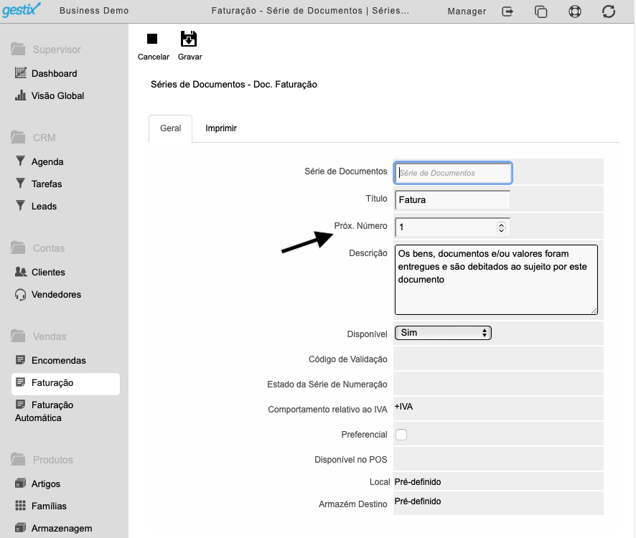Click the Business Demo label
The width and height of the screenshot is (636, 538).
point(94,11)
